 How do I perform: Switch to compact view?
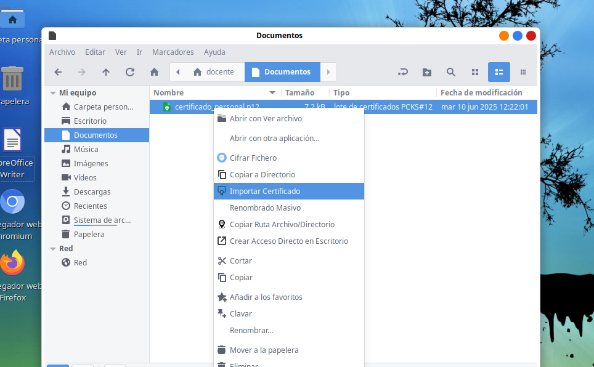pos(523,72)
